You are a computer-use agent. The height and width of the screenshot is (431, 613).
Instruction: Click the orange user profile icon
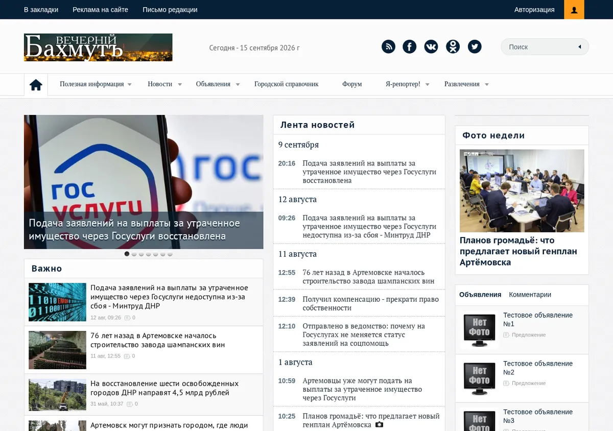coord(574,10)
